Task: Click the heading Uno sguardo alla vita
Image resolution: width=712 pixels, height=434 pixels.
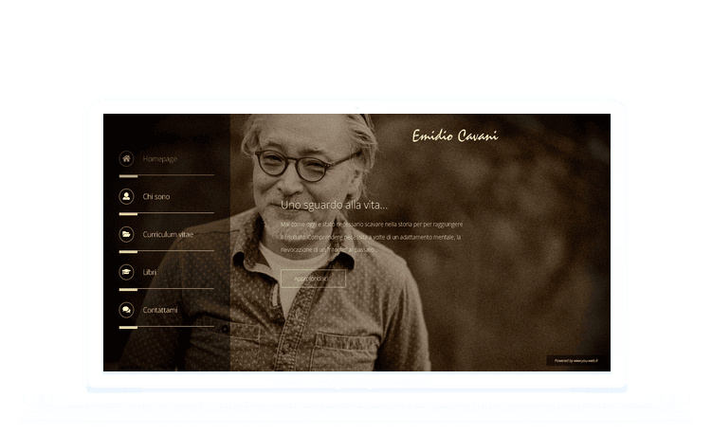Action: click(334, 205)
